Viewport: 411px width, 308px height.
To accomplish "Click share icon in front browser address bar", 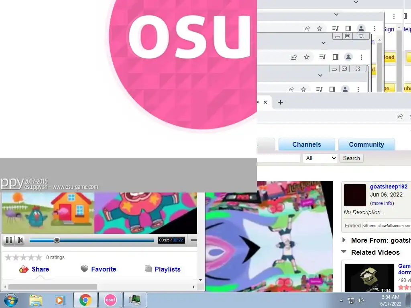I will (400, 117).
